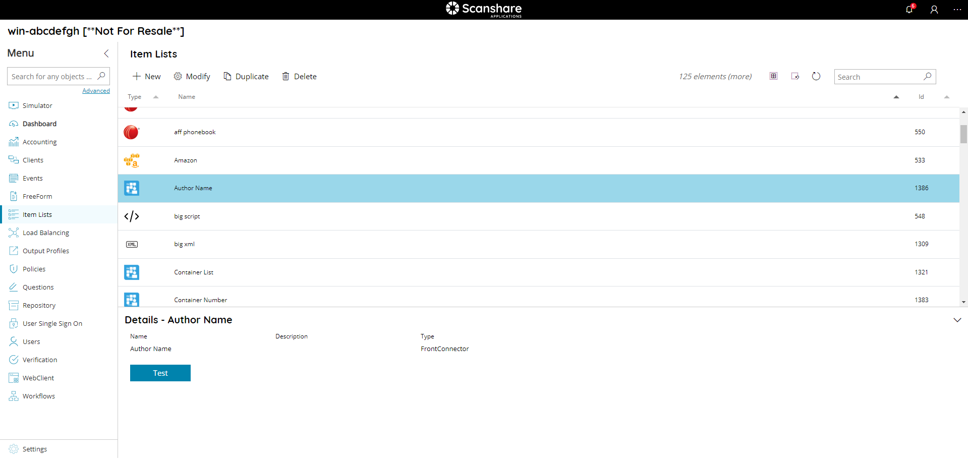
Task: Click the XML type icon on big xml row
Action: [x=131, y=244]
